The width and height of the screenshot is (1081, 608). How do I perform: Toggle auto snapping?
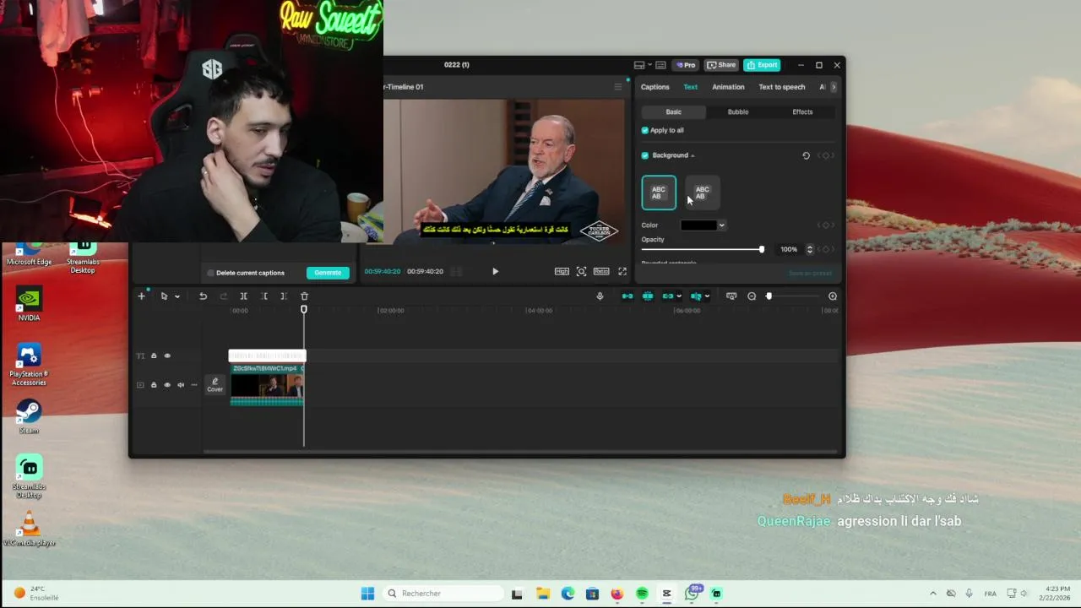[648, 296]
